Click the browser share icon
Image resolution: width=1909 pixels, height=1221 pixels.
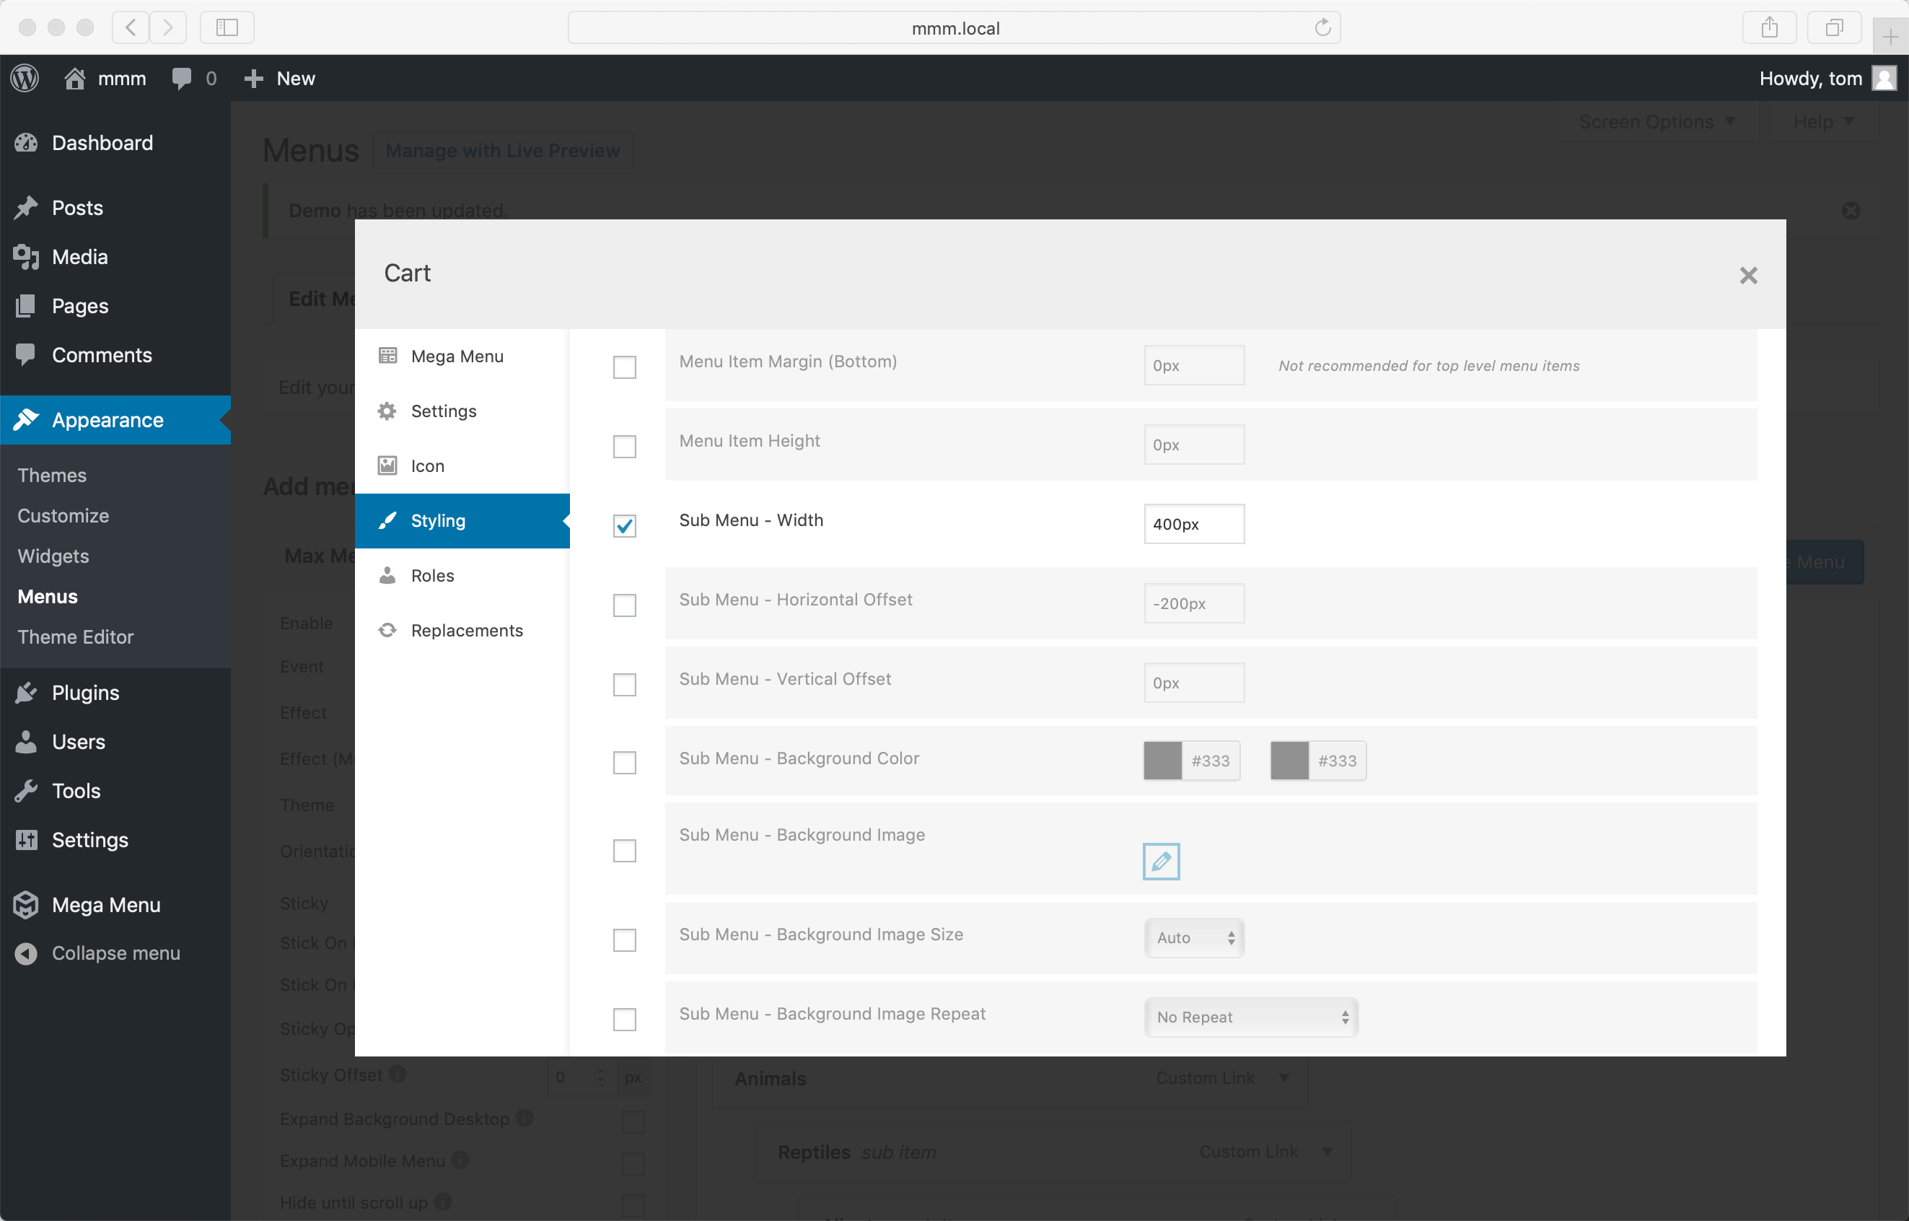[x=1769, y=27]
